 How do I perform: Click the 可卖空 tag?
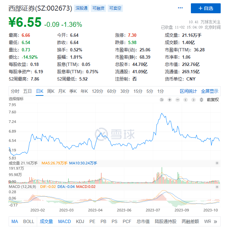click(x=115, y=8)
